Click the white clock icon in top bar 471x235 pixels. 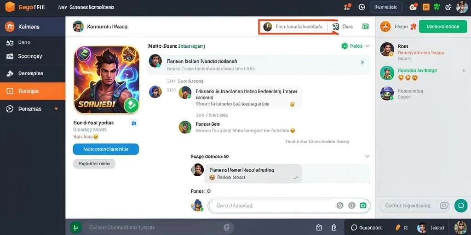pos(362,7)
